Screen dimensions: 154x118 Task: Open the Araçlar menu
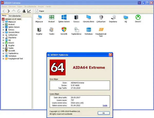pos(41,6)
